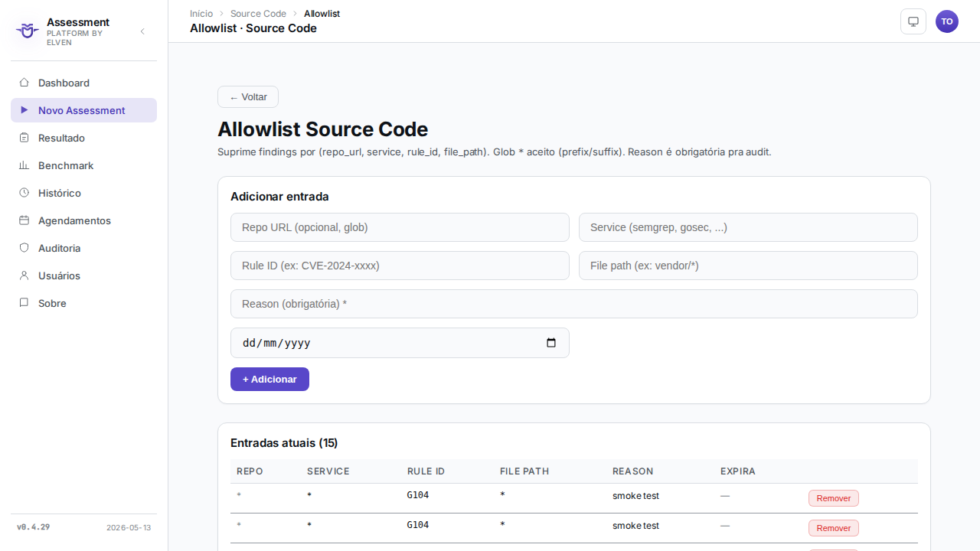Go to Novo Assessment menu item

coord(83,110)
